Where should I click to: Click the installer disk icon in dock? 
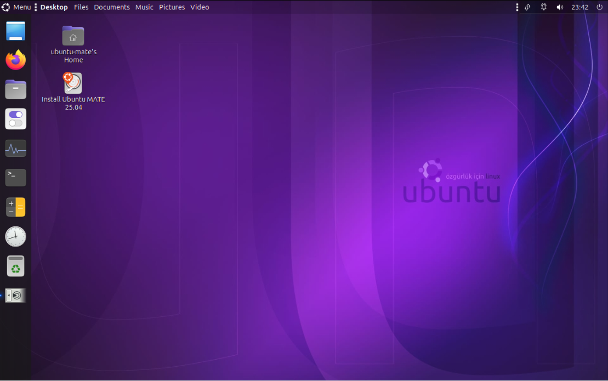click(15, 295)
